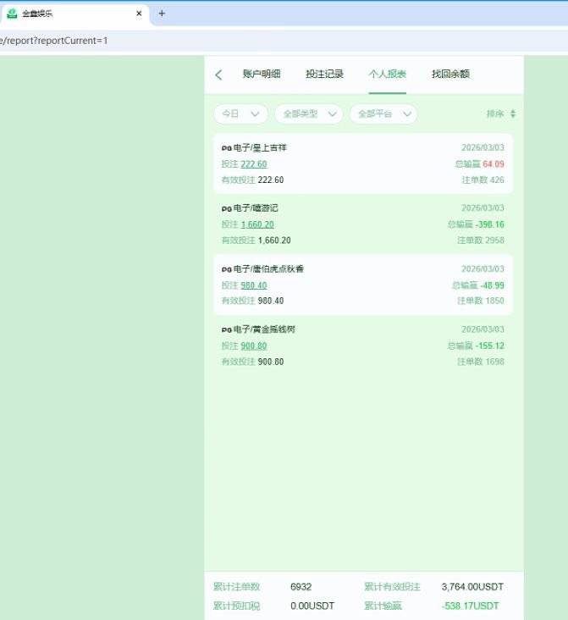Click 有效投注 1,660.20 value
This screenshot has height=620, width=568.
pos(274,241)
